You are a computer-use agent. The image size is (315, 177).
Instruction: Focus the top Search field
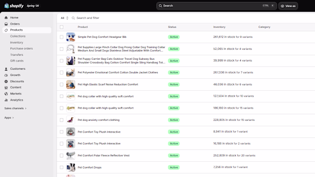pyautogui.click(x=216, y=6)
